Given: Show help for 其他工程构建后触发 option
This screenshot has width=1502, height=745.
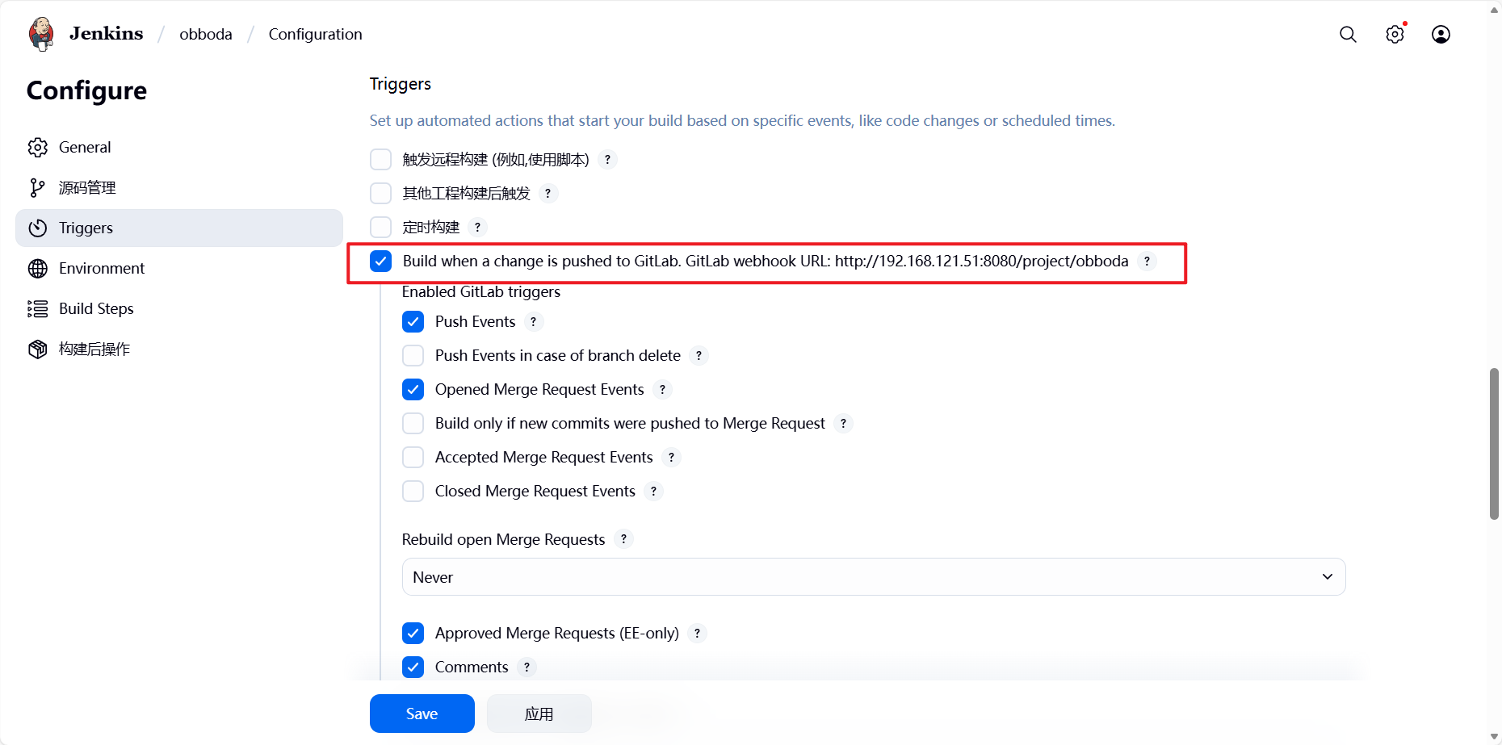Looking at the screenshot, I should [548, 194].
